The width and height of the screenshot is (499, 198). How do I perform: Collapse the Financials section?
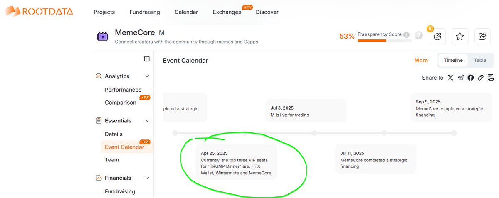coord(147,178)
